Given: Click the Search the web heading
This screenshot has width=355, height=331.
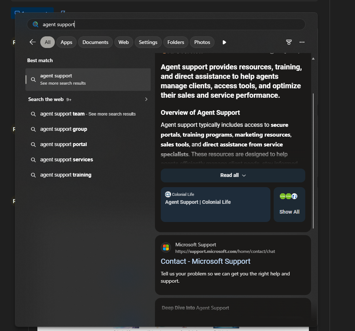Looking at the screenshot, I should 46,99.
